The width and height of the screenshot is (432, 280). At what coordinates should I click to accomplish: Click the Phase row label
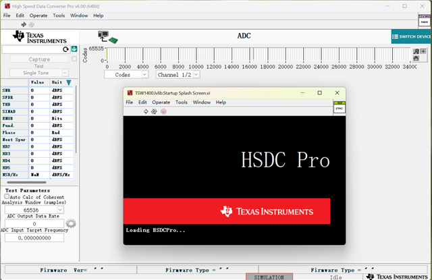9,132
